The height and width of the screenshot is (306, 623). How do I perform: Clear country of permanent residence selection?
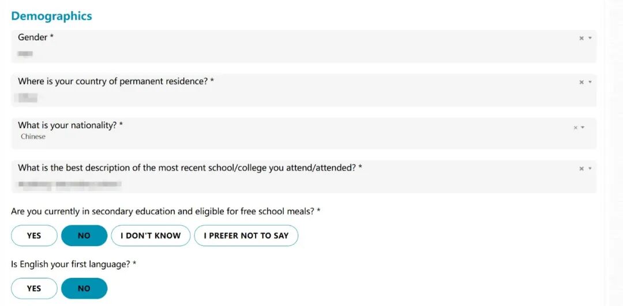click(581, 82)
